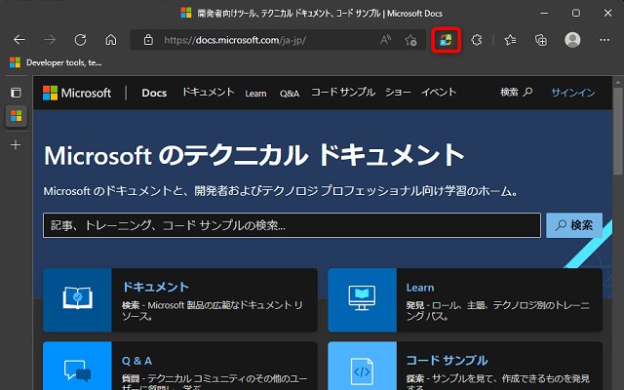Viewport: 624px width, 390px height.
Task: Click the Q & A chat bubbles icon
Action: tap(78, 370)
